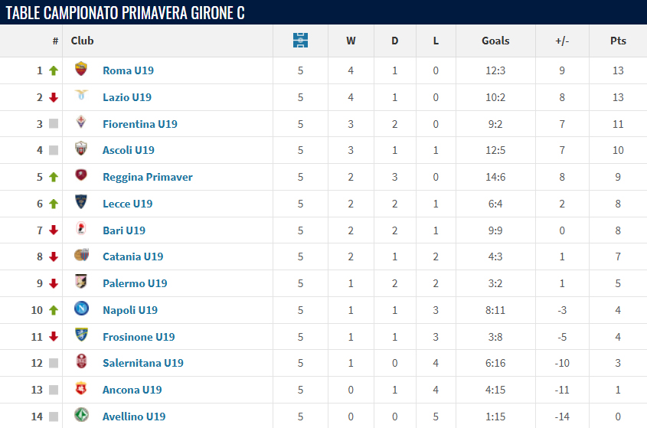Click the Lazio U19 eagle crest
The height and width of the screenshot is (428, 647).
coord(81,96)
